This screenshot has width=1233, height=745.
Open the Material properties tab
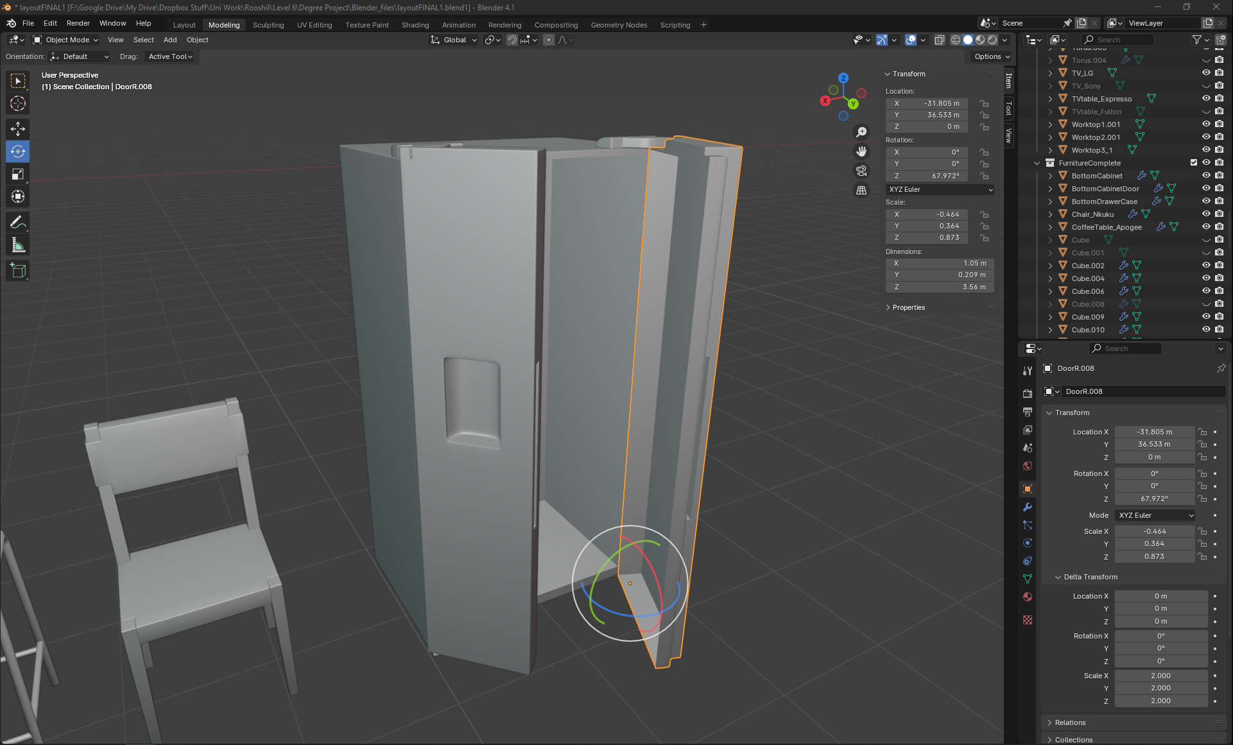click(x=1028, y=597)
